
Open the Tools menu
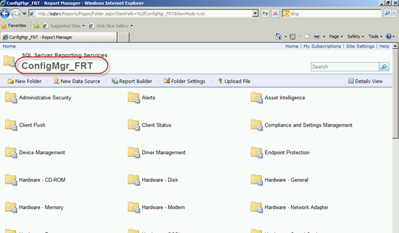tap(375, 36)
